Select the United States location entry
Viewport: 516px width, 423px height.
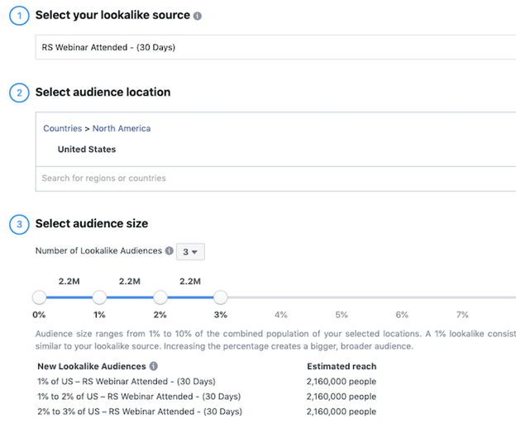point(87,150)
